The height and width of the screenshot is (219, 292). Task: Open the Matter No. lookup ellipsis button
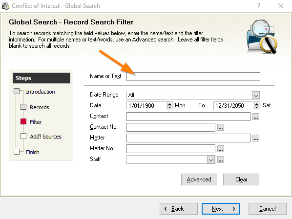coord(221,149)
